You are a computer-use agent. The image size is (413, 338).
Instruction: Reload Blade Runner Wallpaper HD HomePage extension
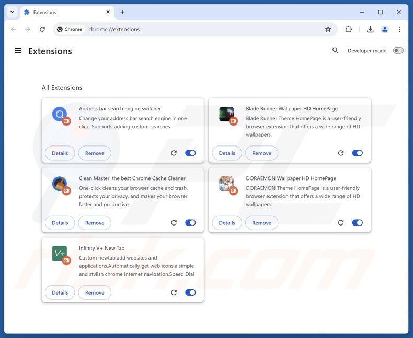pos(341,153)
